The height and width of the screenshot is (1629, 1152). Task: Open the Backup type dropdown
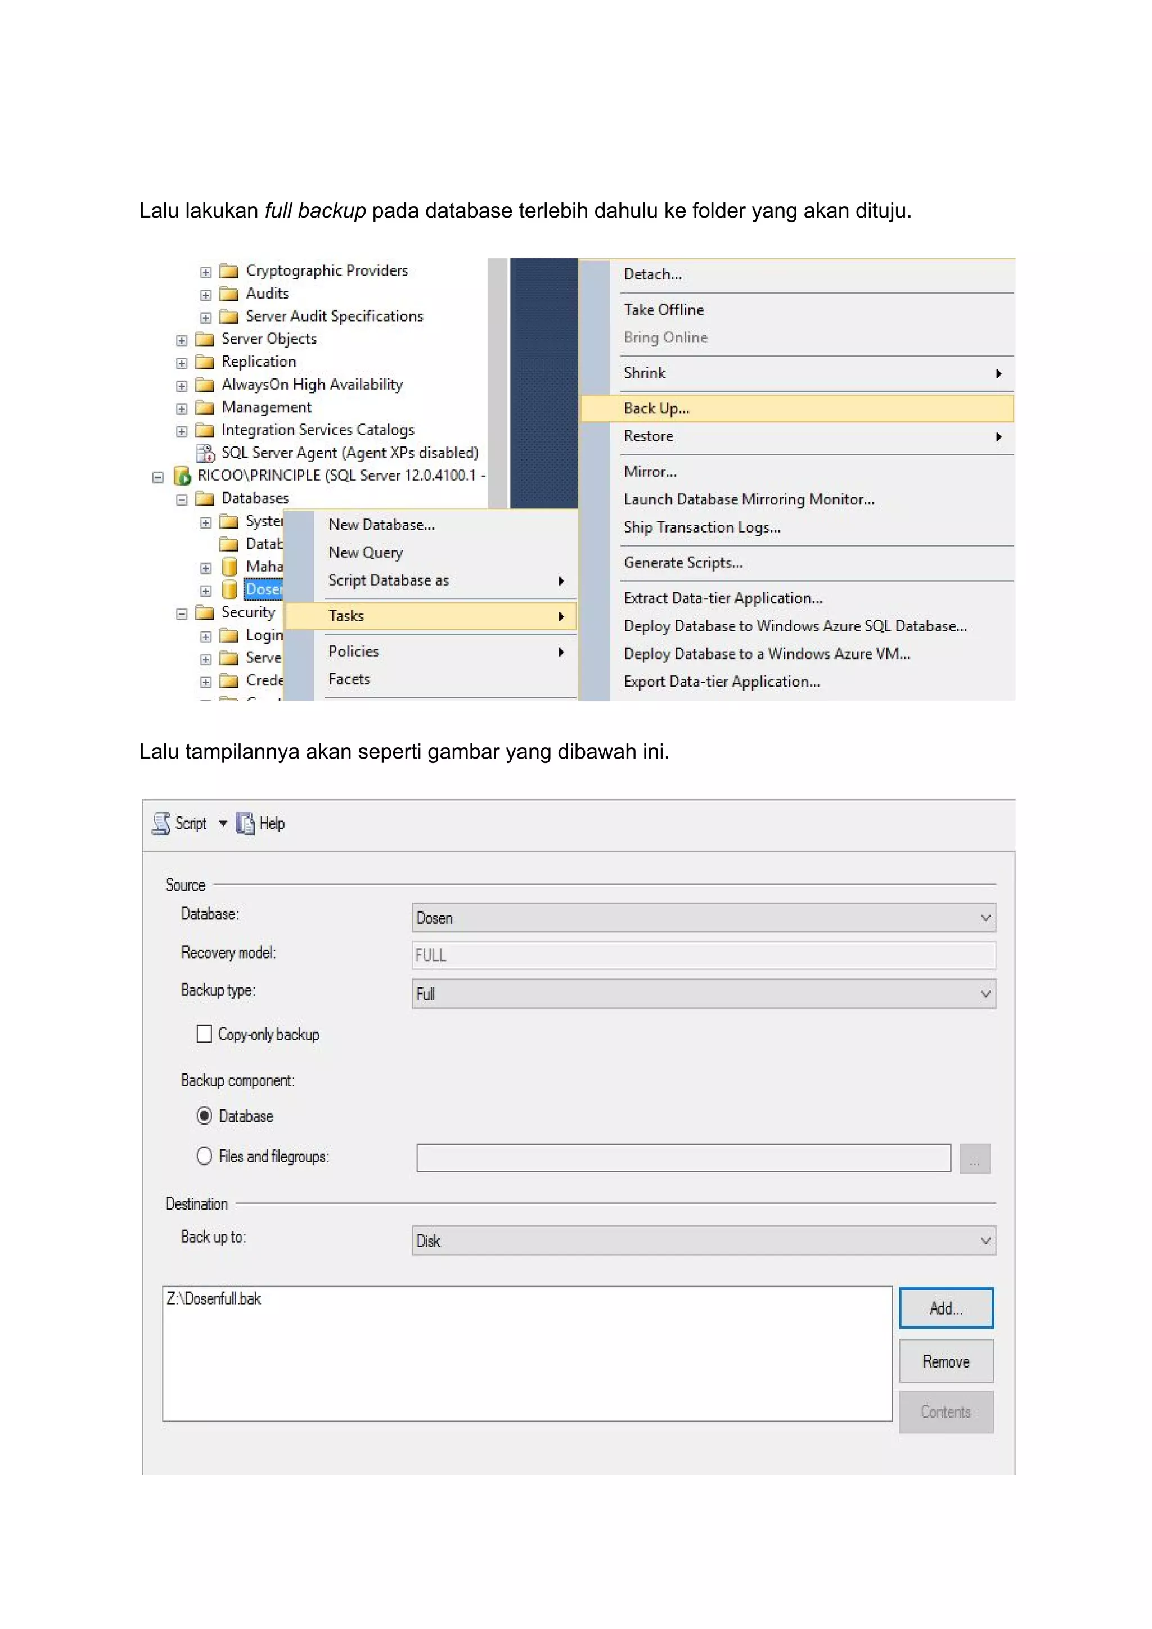(x=704, y=994)
